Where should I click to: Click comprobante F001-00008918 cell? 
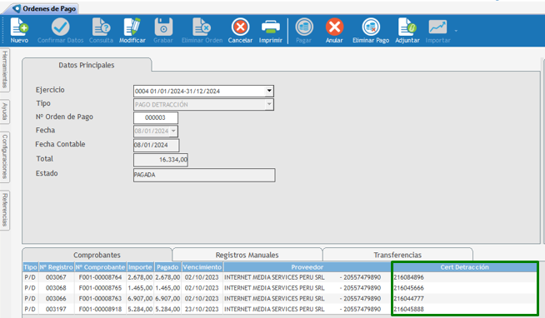100,309
